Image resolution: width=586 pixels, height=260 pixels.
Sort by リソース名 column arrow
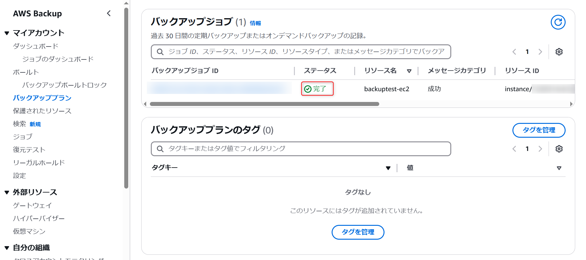click(409, 71)
